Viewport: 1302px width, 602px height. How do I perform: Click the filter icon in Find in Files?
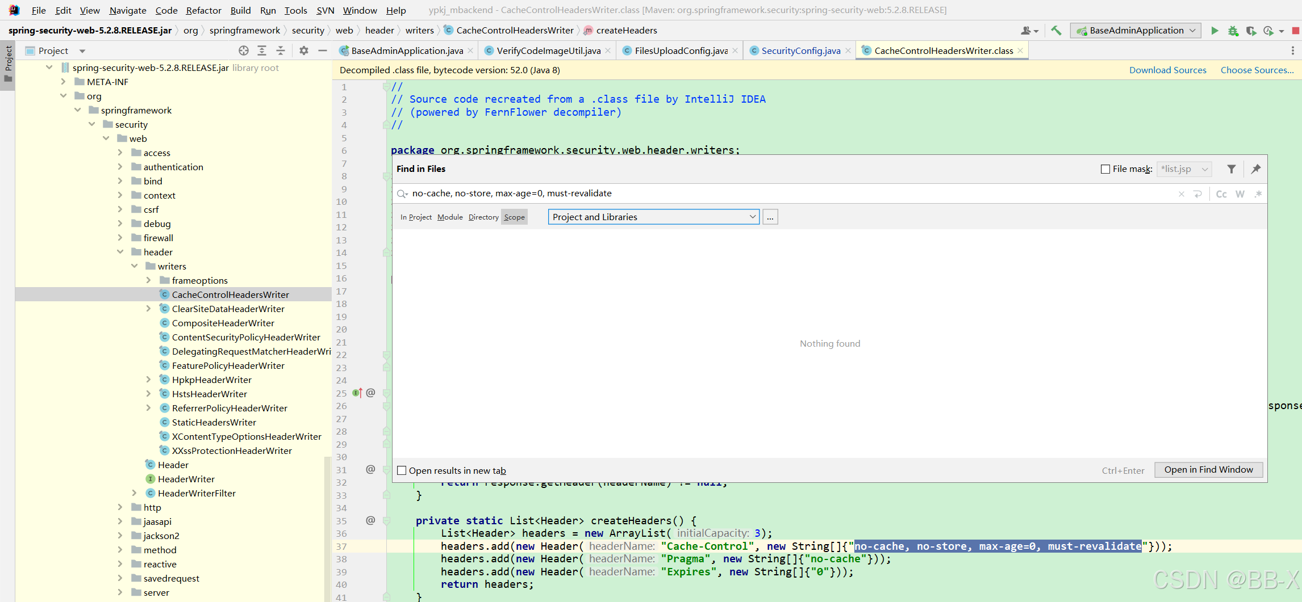point(1231,169)
